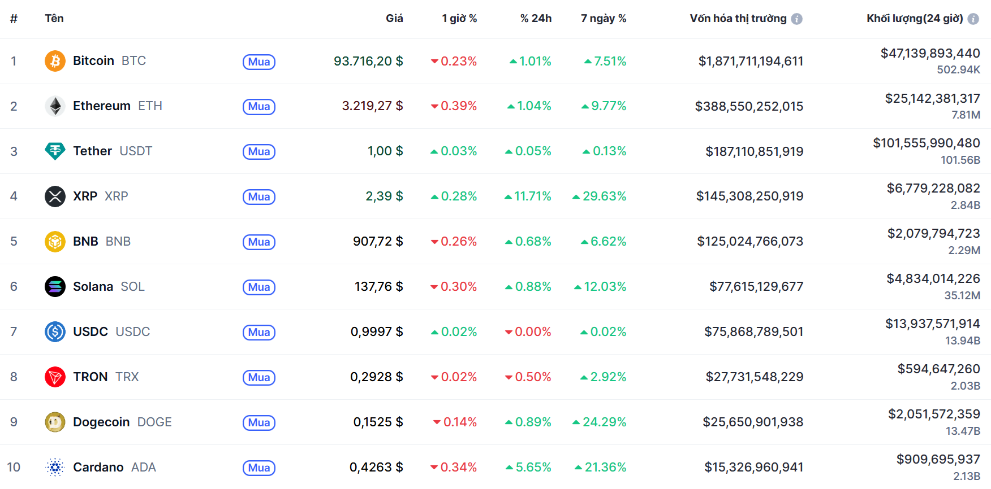Open the Dogecoin DOGE name link
Image resolution: width=991 pixels, height=489 pixels.
point(122,422)
